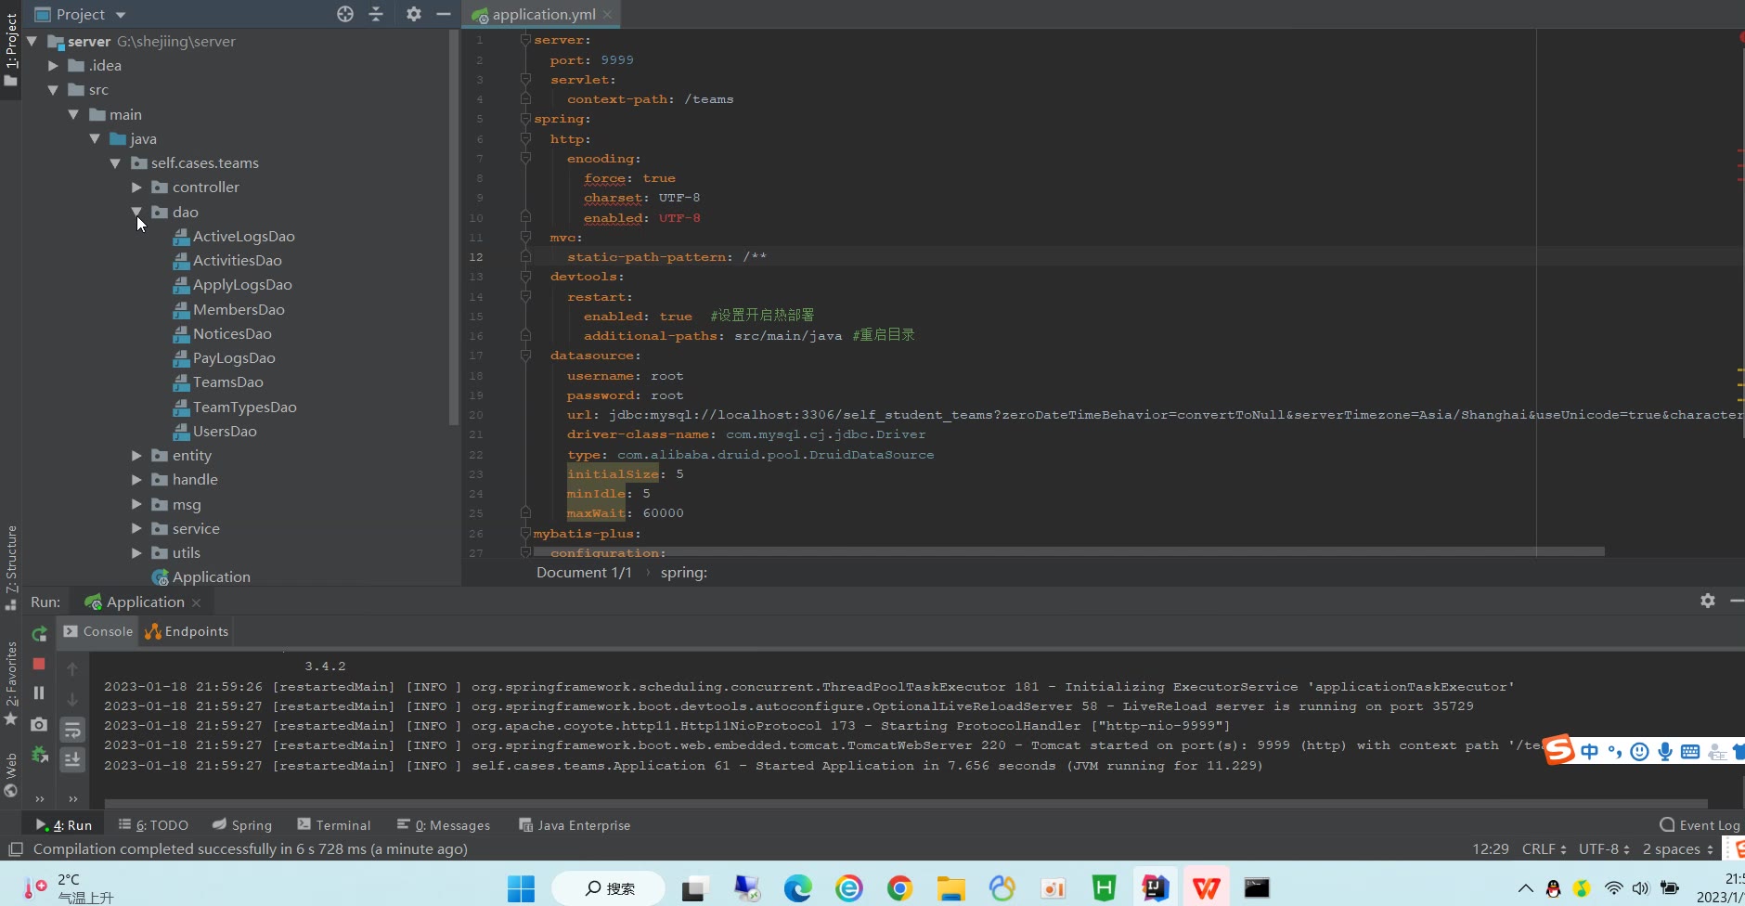Open WPS Office from the taskbar
1745x906 pixels.
1206,888
